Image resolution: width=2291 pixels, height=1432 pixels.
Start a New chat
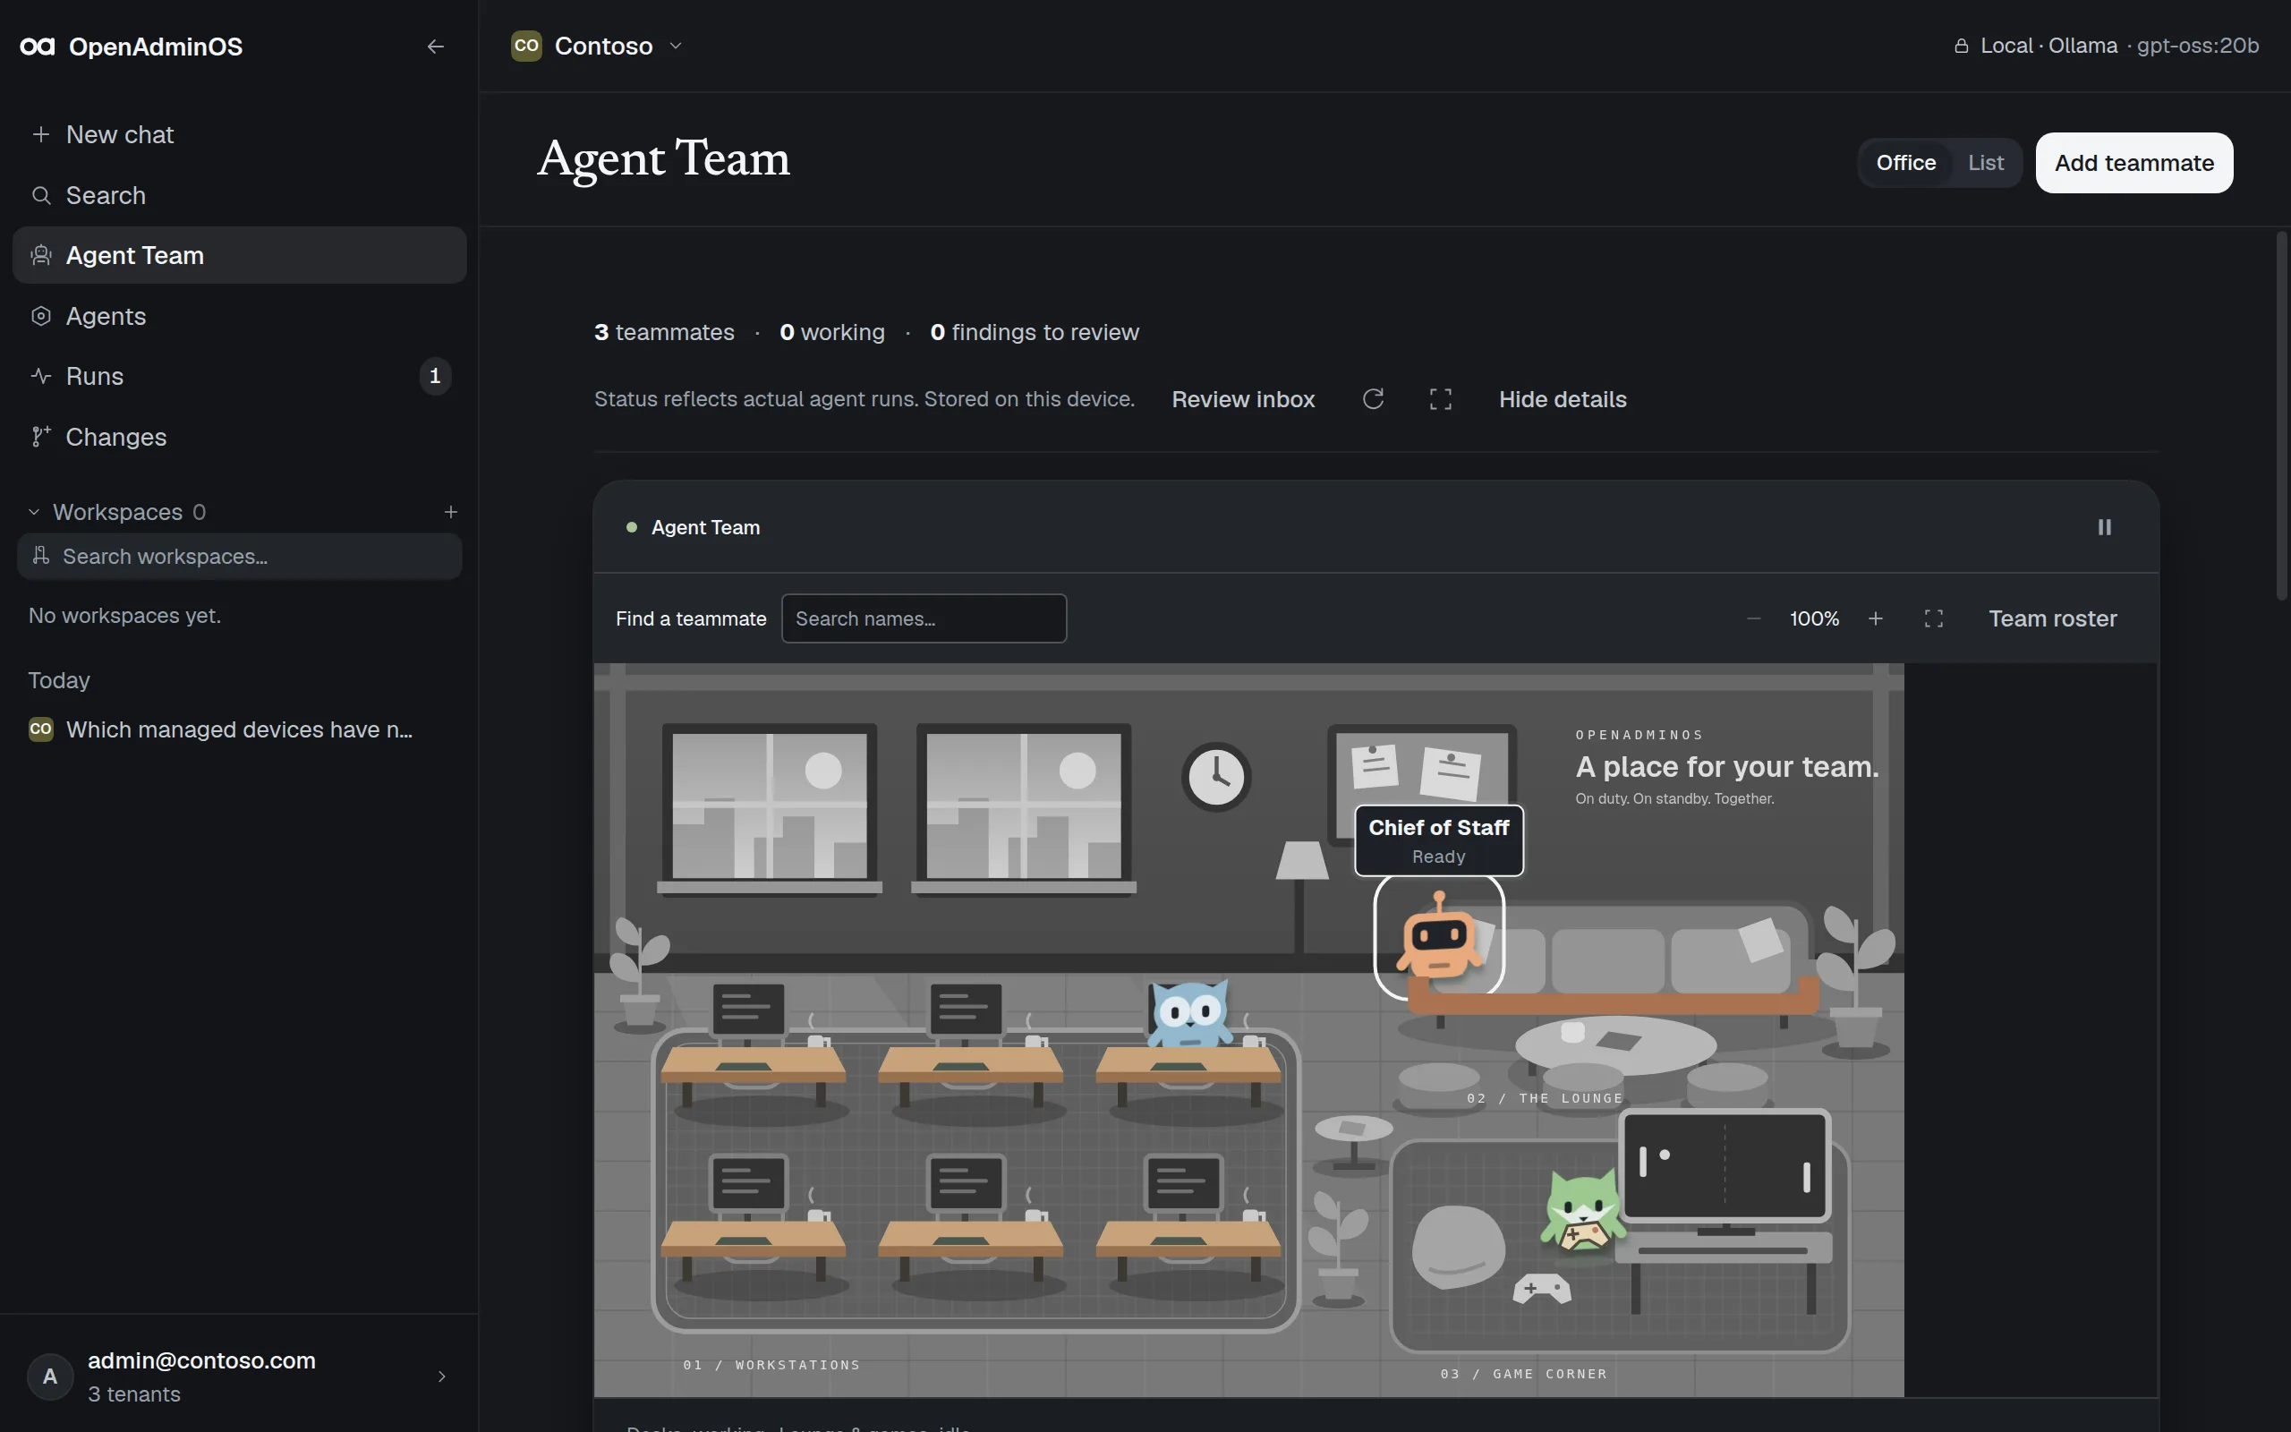tap(240, 134)
